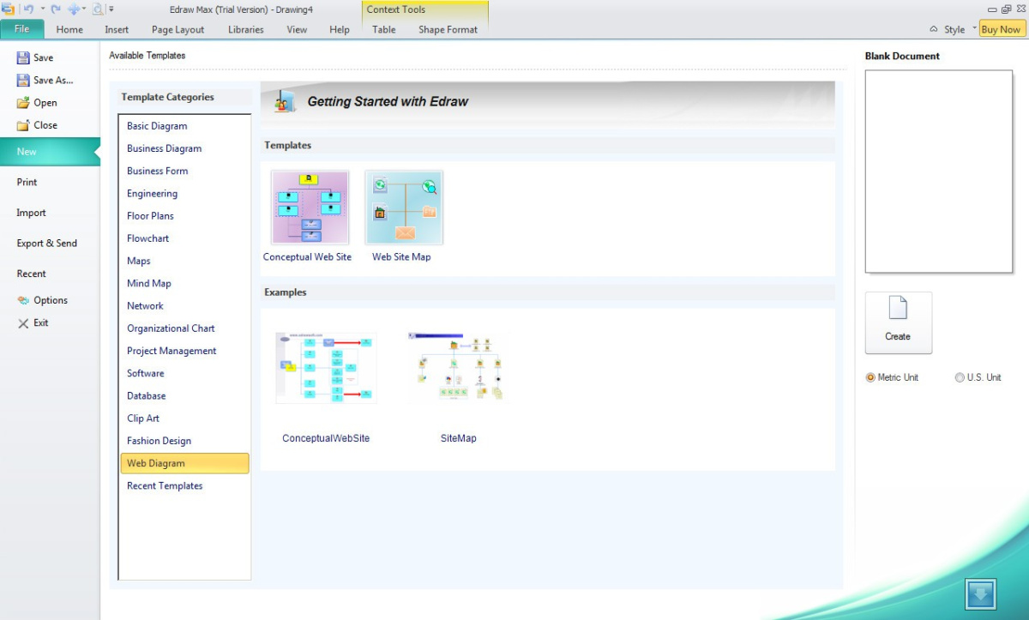Click the Exit X icon
The height and width of the screenshot is (620, 1029).
pos(23,322)
